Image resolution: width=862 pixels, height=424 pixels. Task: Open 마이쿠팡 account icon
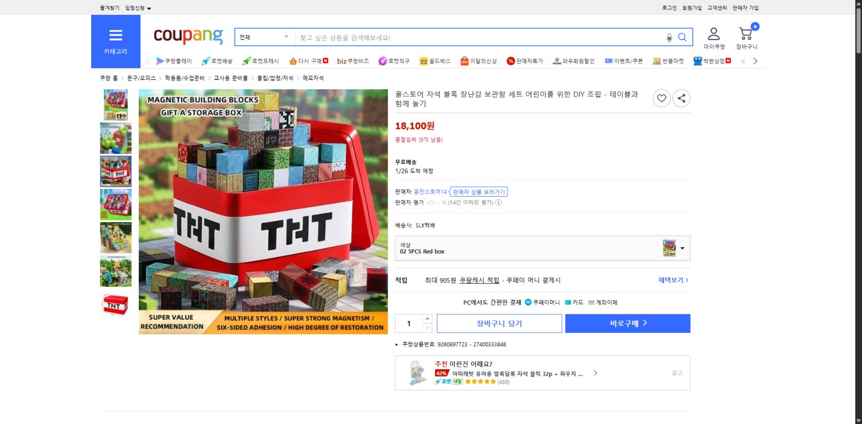[x=714, y=38]
